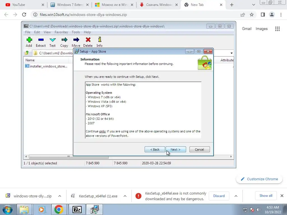The height and width of the screenshot is (215, 287).
Task: Switch to Setup installer taskbar icon
Action: point(94,209)
